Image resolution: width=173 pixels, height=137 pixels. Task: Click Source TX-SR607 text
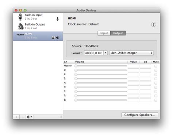[x=85, y=46]
